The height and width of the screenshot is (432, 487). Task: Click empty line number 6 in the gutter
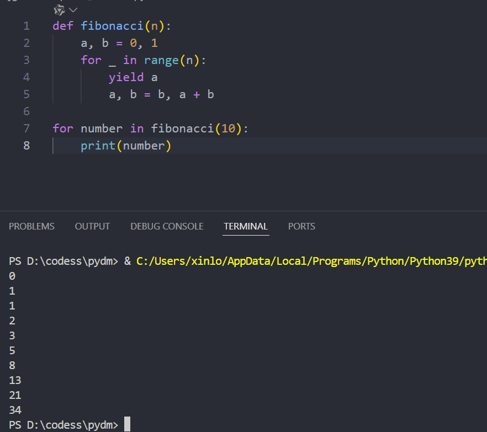tap(27, 111)
